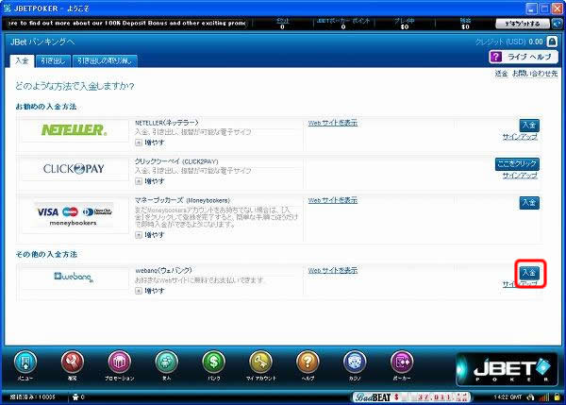
Task: Click the player count icon in status bar
Action: pos(75,397)
